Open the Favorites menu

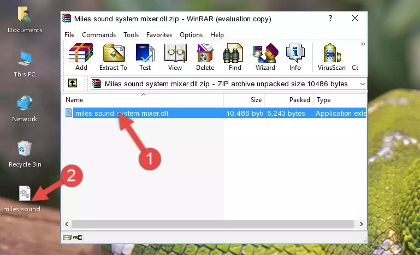tap(159, 35)
